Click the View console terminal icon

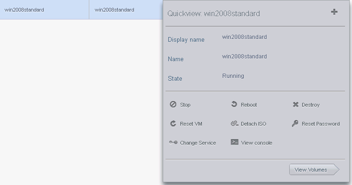(x=235, y=142)
